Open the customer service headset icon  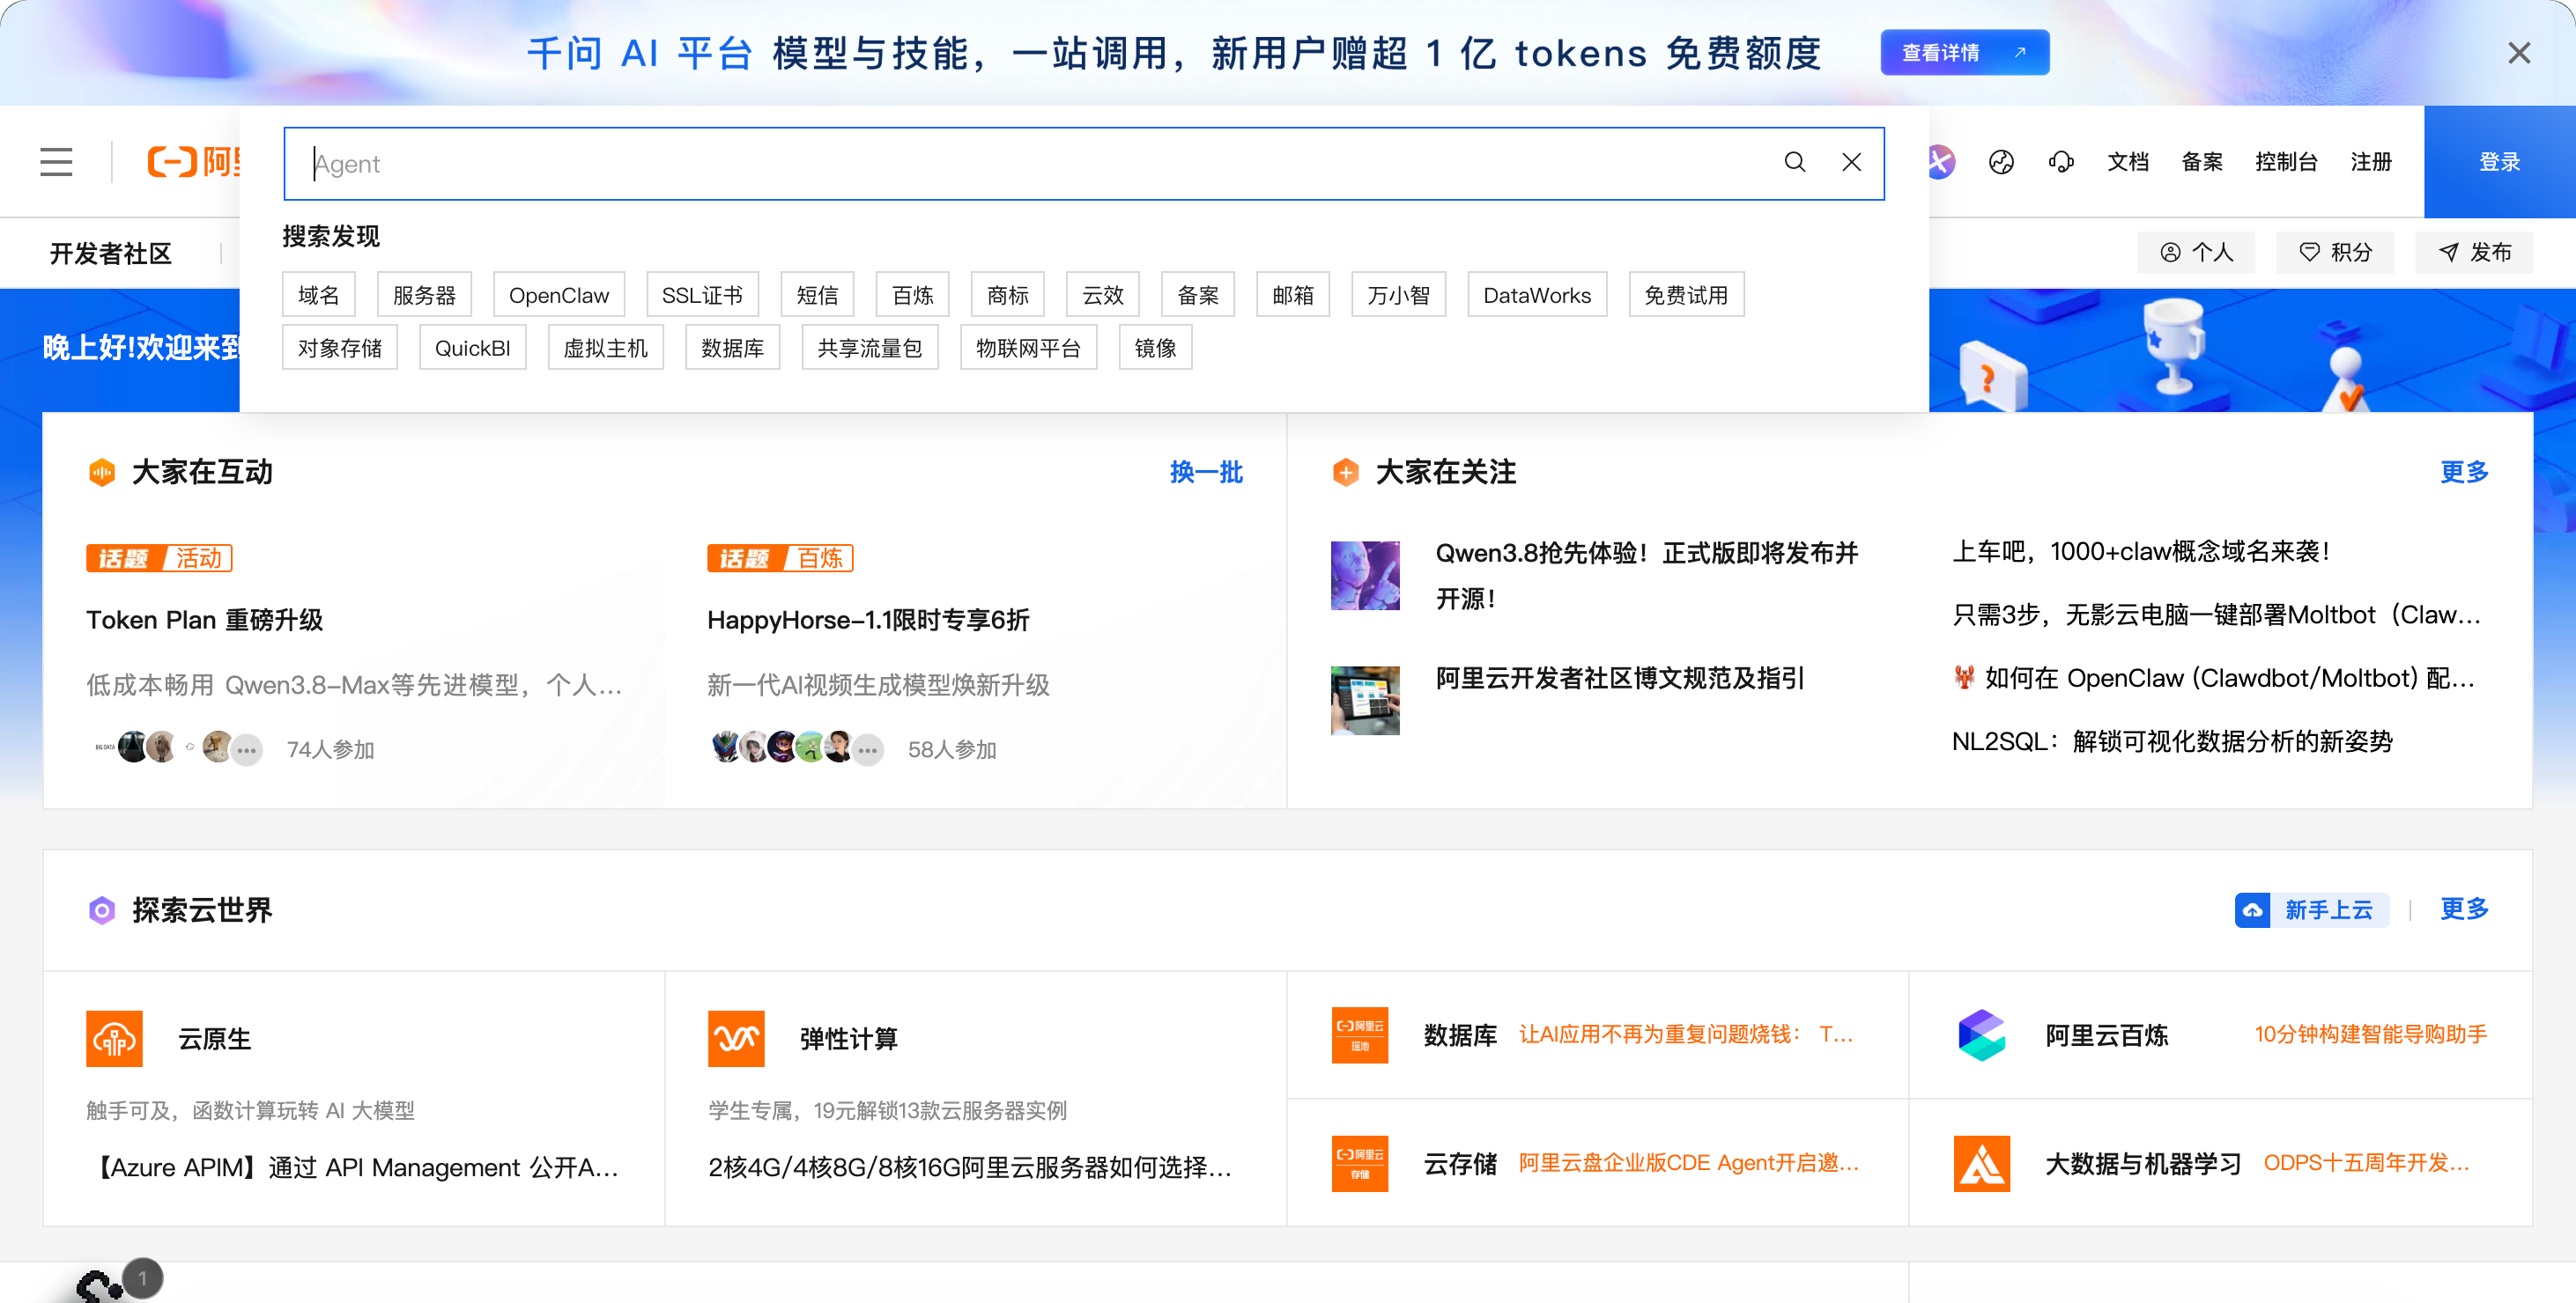pos(2061,162)
